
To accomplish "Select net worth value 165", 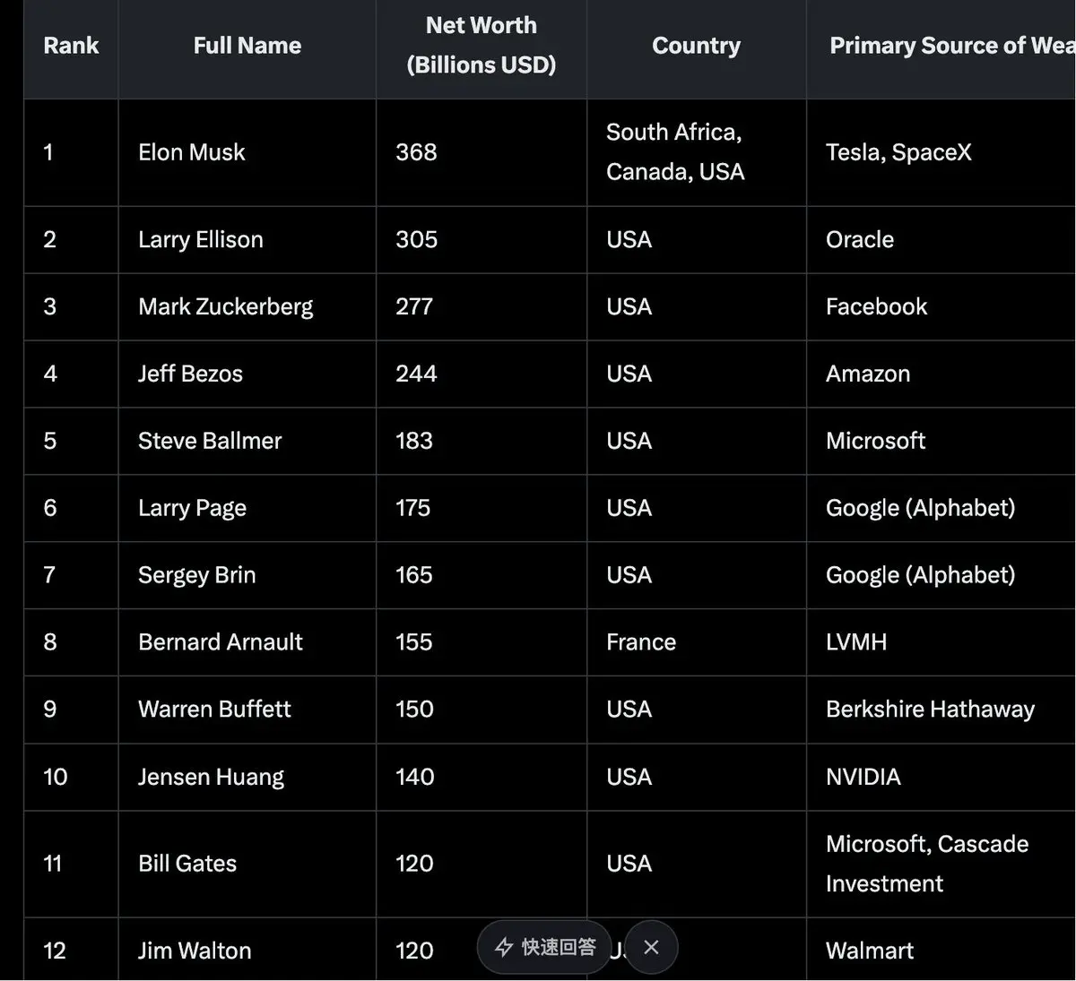I will pyautogui.click(x=414, y=575).
